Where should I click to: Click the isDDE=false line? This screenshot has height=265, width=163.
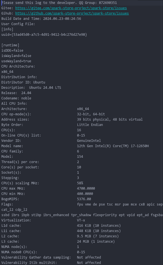(x=12, y=50)
